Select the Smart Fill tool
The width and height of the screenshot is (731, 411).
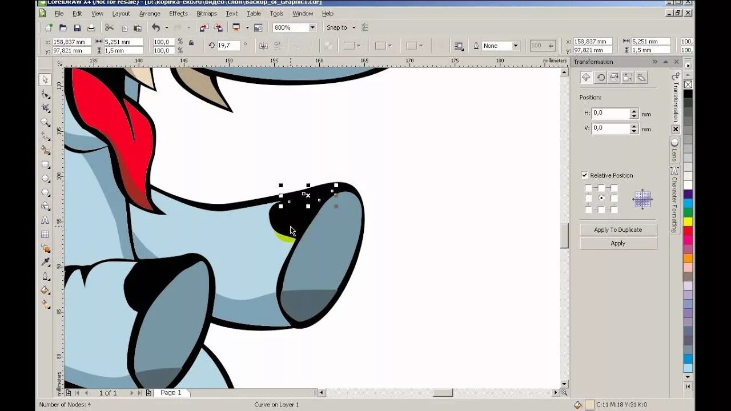pyautogui.click(x=45, y=150)
